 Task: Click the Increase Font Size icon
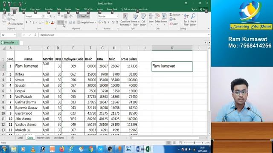(x=51, y=16)
